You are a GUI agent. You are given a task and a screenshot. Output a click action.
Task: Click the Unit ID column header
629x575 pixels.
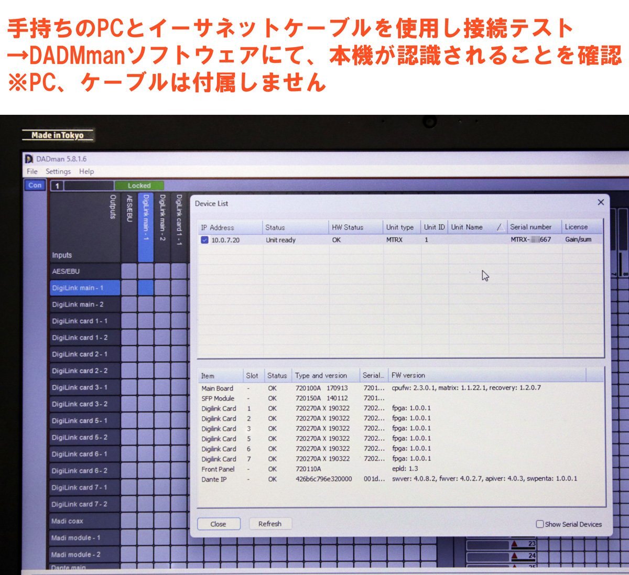pos(435,227)
